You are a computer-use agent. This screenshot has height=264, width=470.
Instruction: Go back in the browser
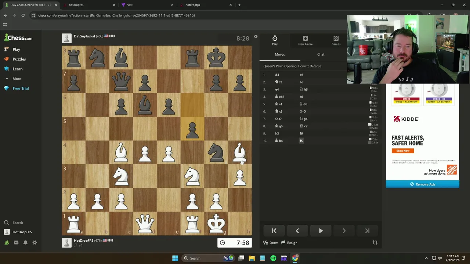coord(5,15)
